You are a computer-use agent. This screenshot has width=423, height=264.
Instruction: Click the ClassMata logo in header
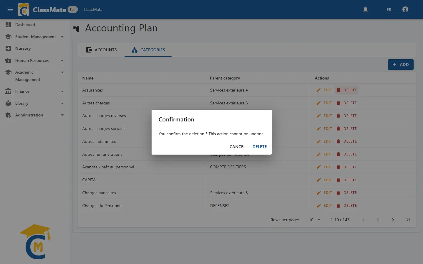[x=23, y=9]
